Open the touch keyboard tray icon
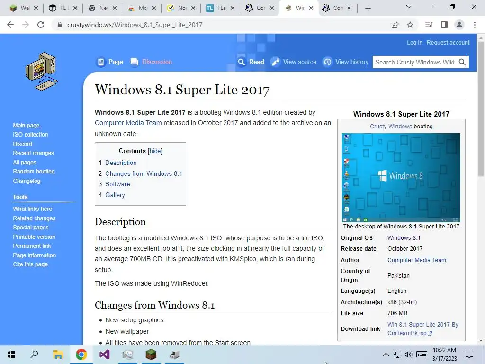This screenshot has width=485, height=364. 422,355
